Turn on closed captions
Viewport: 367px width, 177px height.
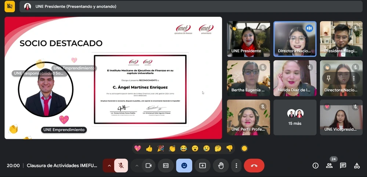pyautogui.click(x=166, y=166)
